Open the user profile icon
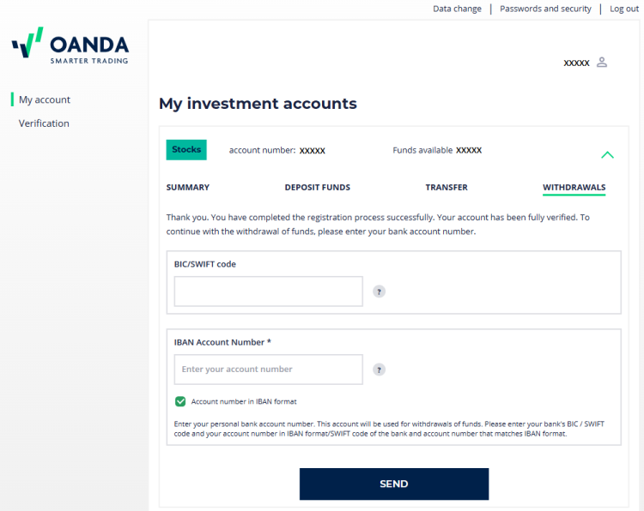The image size is (644, 511). click(602, 63)
